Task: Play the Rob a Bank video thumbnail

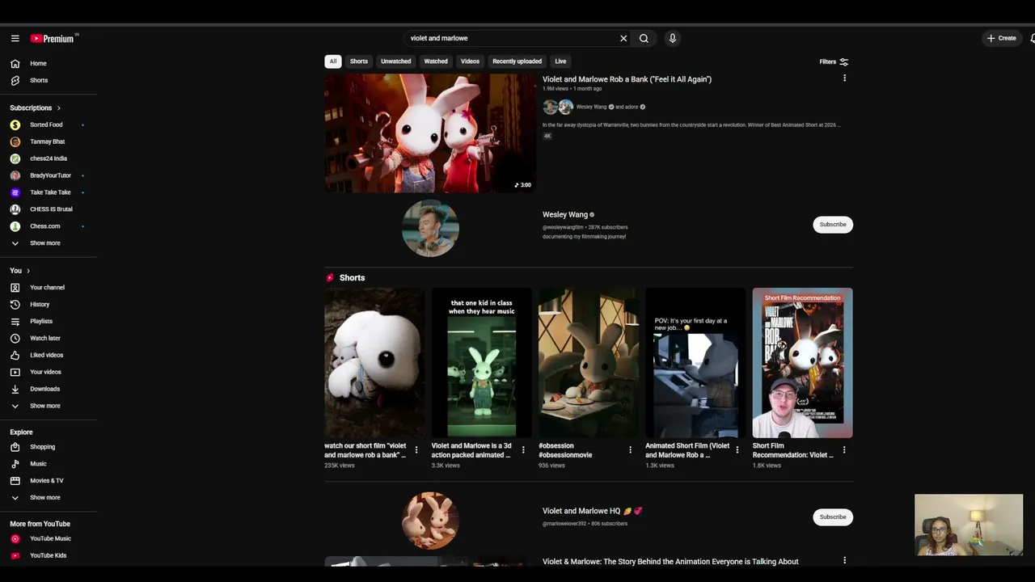Action: (x=430, y=133)
